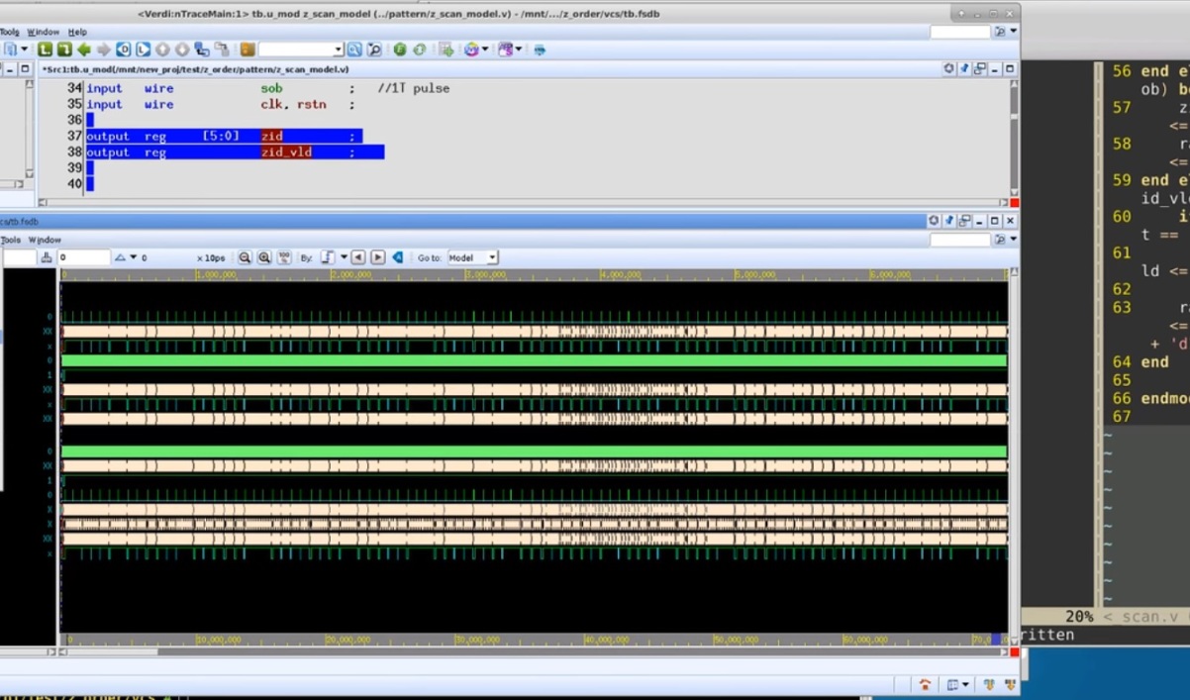Click the source pane settings gear icon
This screenshot has width=1190, height=700.
(948, 69)
